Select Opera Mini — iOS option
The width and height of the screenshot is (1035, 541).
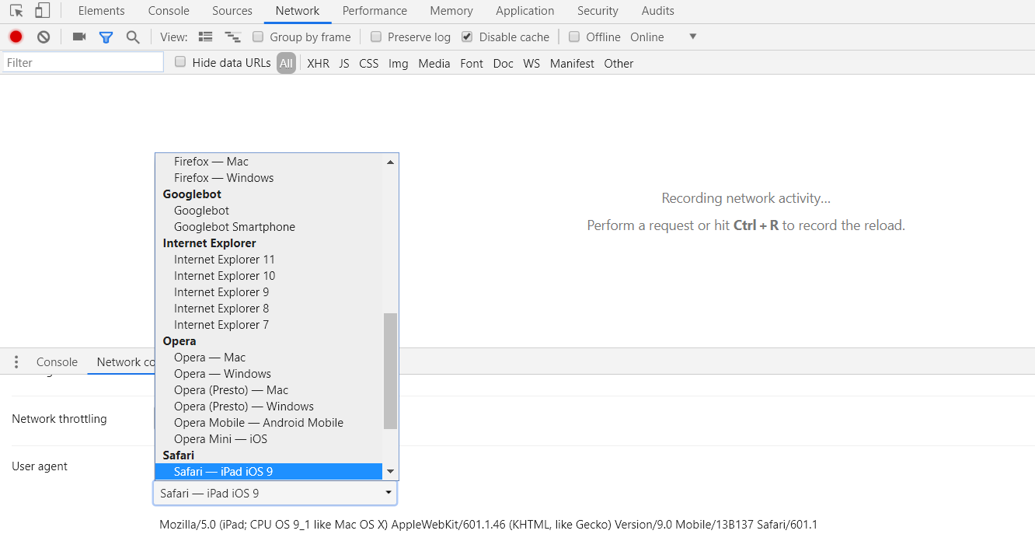(x=269, y=439)
